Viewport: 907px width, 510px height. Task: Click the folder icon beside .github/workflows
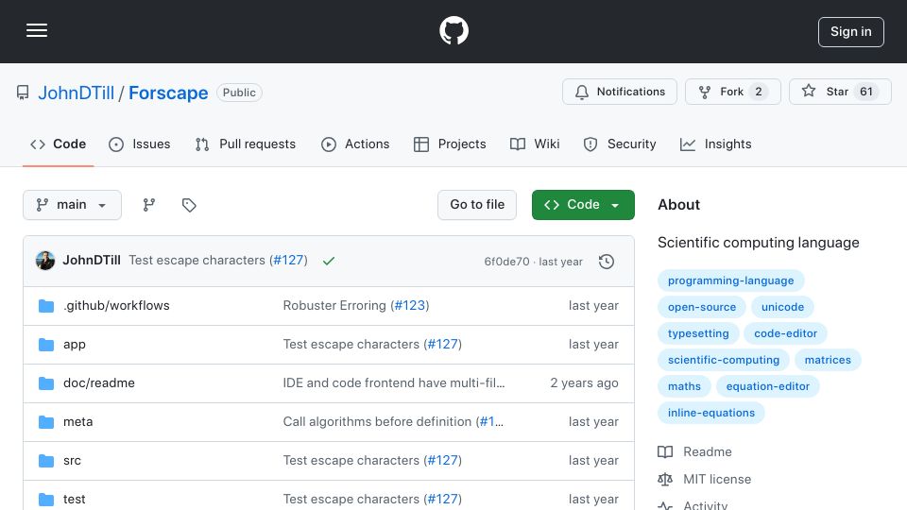[46, 306]
